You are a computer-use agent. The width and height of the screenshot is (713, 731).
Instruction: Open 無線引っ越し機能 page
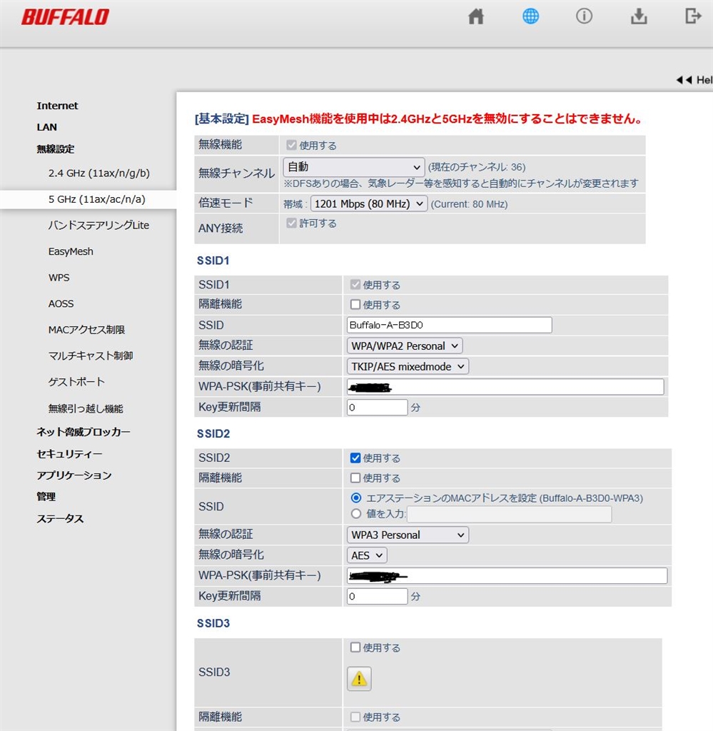click(86, 408)
